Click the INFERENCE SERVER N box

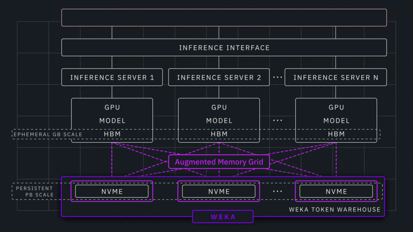336,77
